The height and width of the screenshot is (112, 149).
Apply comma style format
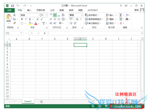tap(81, 19)
